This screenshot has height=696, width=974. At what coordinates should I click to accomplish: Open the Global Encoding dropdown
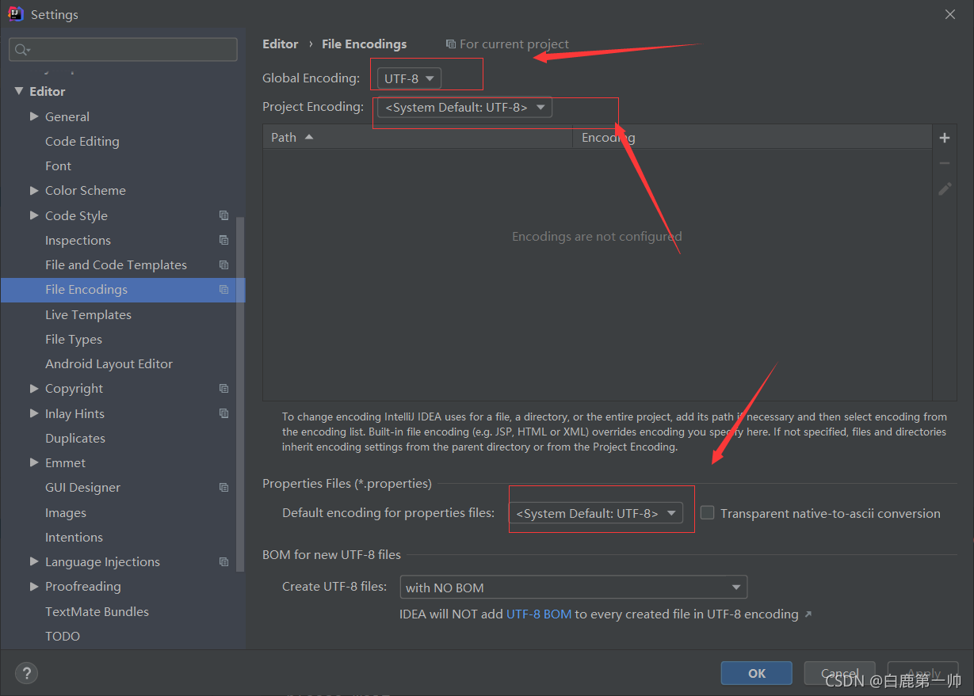tap(409, 78)
